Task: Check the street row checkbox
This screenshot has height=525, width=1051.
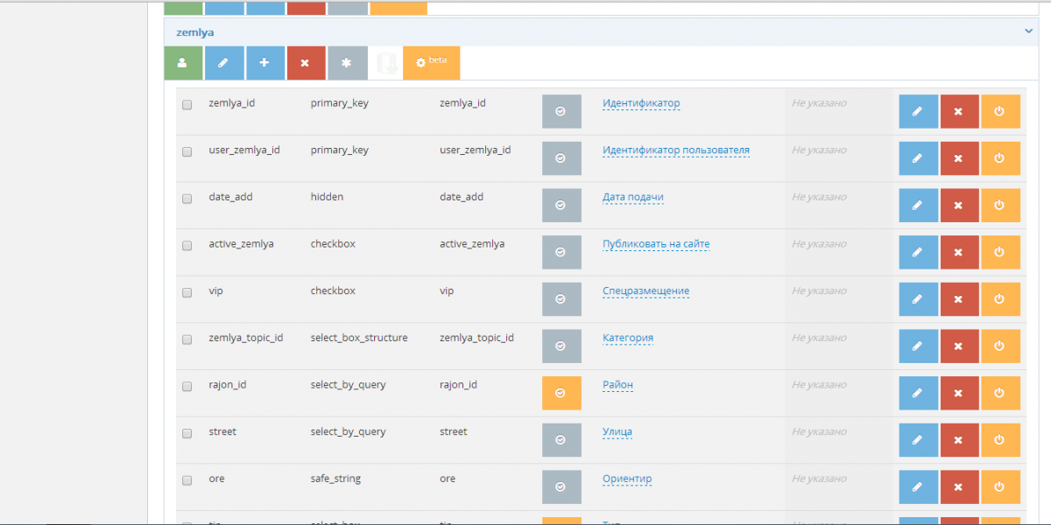Action: pos(187,433)
